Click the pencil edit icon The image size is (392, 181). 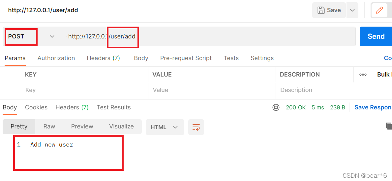[x=379, y=10]
